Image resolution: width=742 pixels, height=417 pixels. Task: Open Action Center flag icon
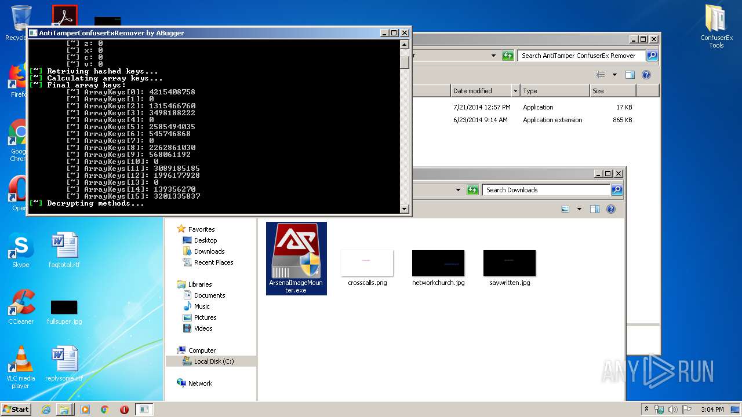pos(687,409)
